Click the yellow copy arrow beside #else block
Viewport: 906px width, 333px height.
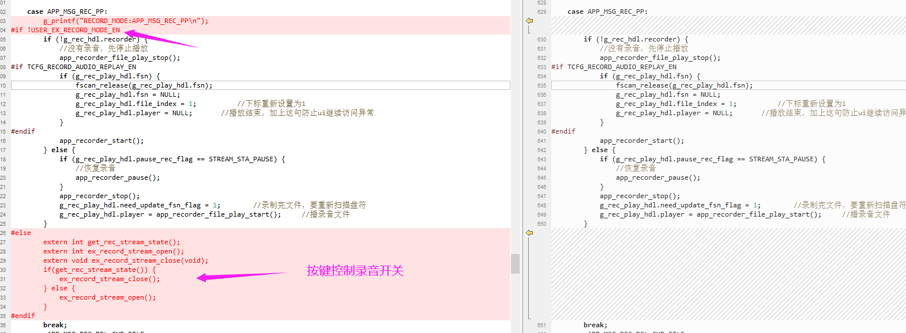pyautogui.click(x=529, y=233)
